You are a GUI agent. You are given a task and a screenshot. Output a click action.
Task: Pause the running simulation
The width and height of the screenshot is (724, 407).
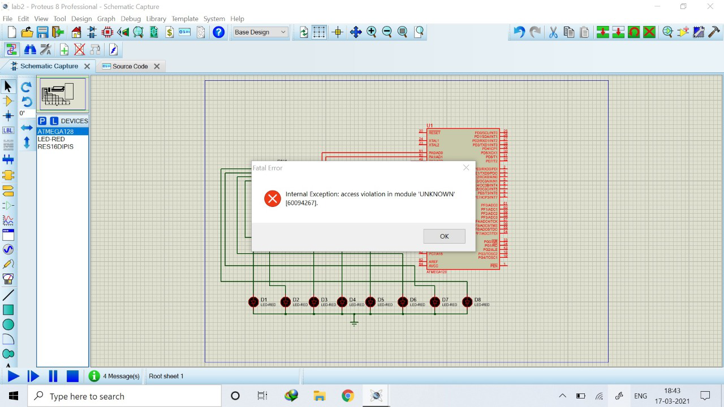(53, 376)
